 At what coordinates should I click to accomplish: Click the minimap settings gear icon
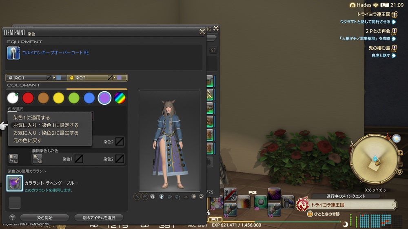(x=400, y=172)
